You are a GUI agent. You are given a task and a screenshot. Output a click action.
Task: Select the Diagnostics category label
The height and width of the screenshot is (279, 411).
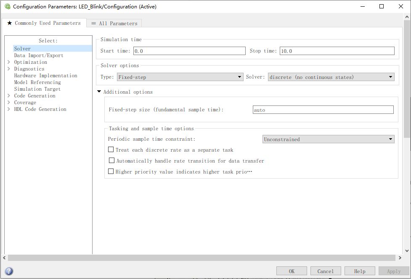coord(29,69)
